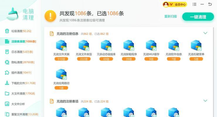Click the 无效右键菜单 cube icon
The image size is (217, 117).
[196, 45]
